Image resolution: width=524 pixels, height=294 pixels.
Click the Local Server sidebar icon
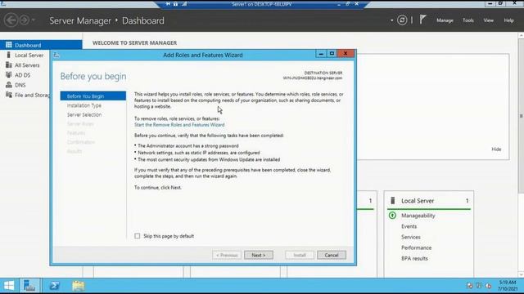click(9, 55)
